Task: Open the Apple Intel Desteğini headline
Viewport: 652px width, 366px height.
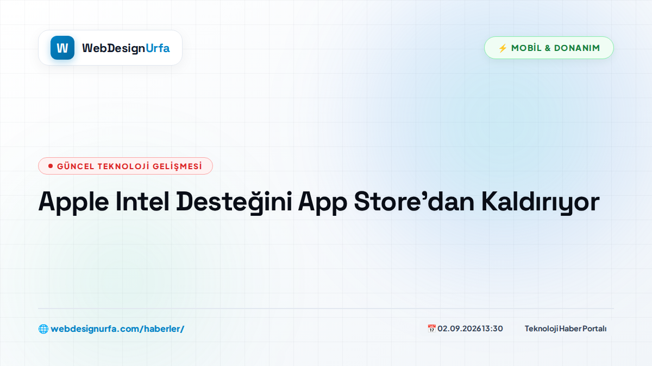Action: (319, 202)
